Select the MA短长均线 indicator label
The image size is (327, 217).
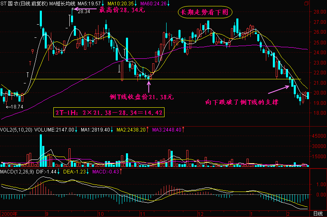(x=62, y=4)
